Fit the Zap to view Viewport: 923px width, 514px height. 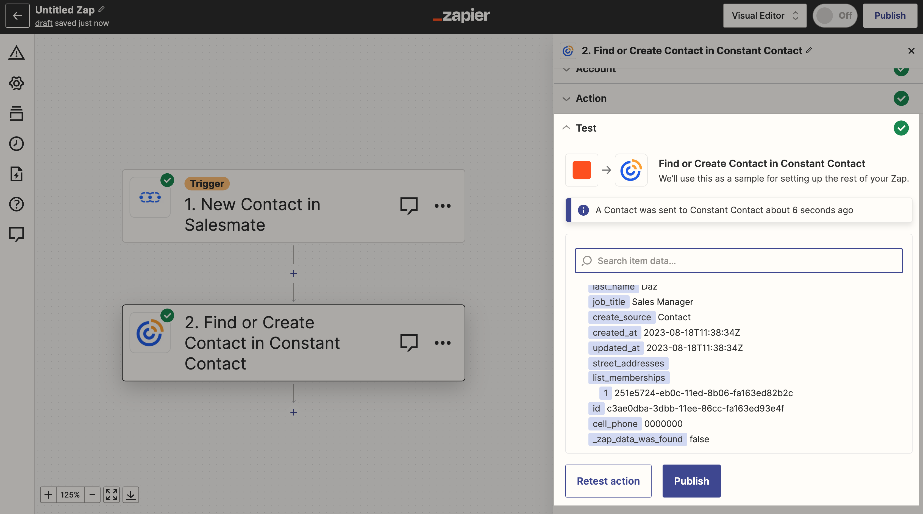pyautogui.click(x=112, y=495)
